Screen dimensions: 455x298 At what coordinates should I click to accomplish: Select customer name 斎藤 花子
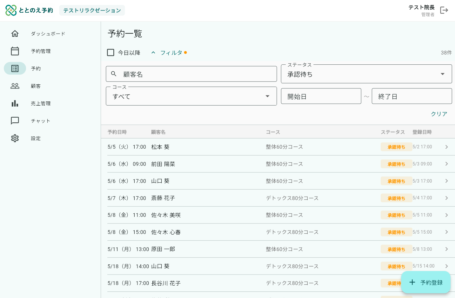(163, 198)
